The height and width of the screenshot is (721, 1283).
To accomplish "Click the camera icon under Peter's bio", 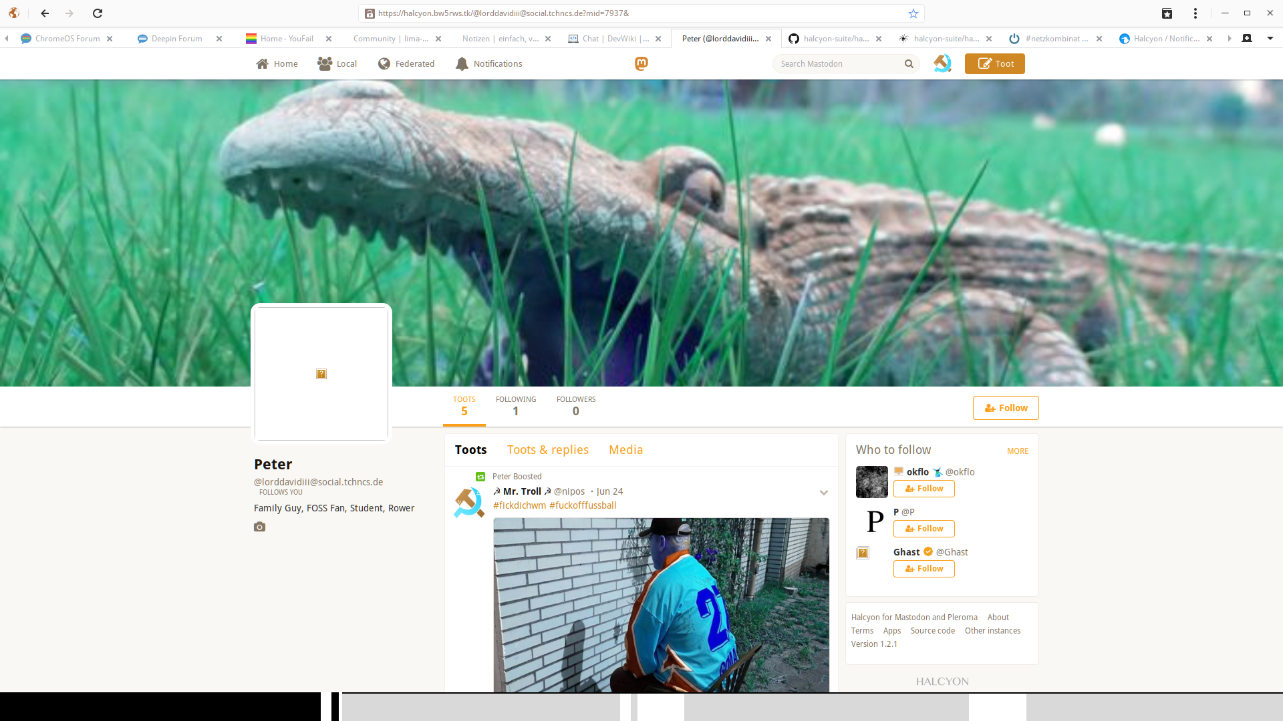I will (260, 527).
